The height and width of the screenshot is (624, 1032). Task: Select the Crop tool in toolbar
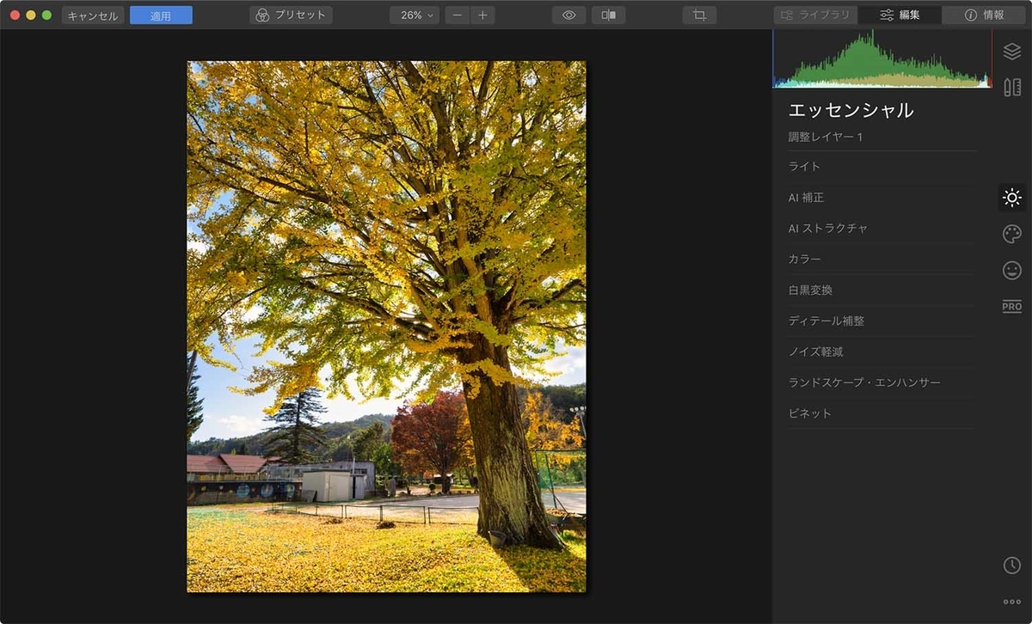point(699,15)
